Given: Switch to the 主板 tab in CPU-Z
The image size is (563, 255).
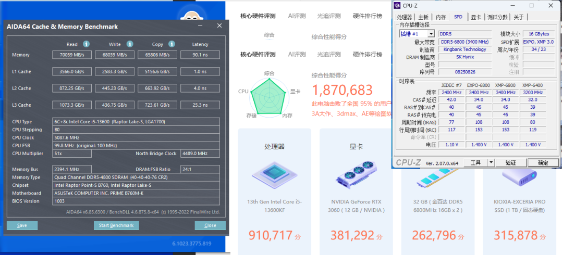Looking at the screenshot, I should tap(423, 17).
